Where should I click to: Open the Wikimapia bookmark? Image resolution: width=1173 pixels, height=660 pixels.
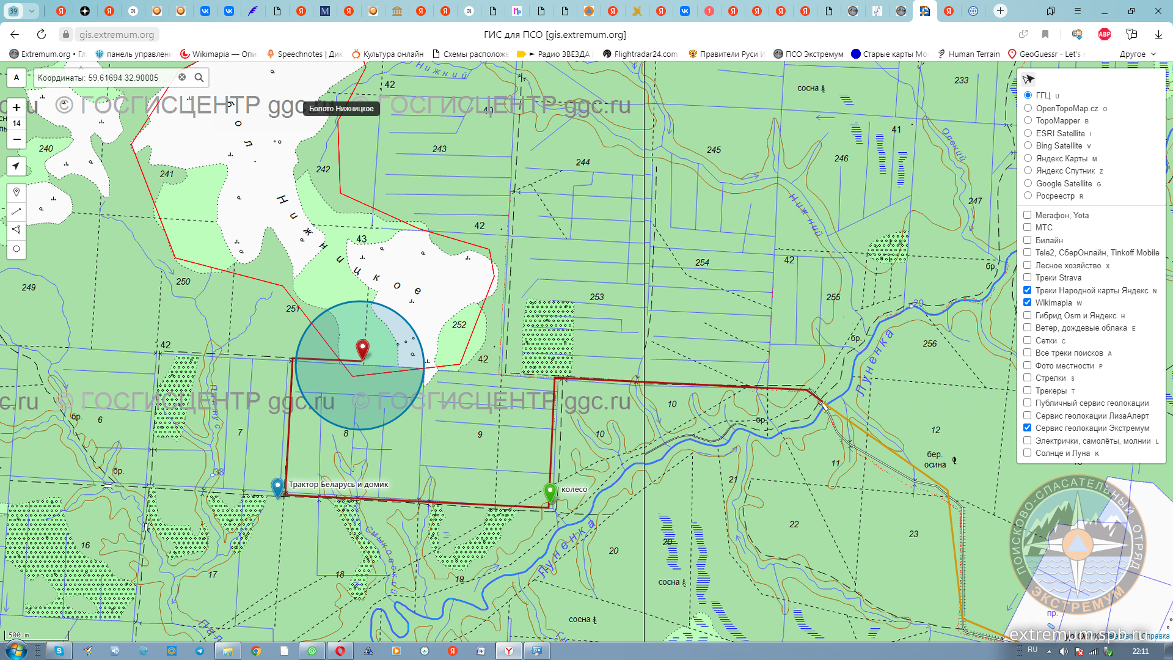click(219, 54)
